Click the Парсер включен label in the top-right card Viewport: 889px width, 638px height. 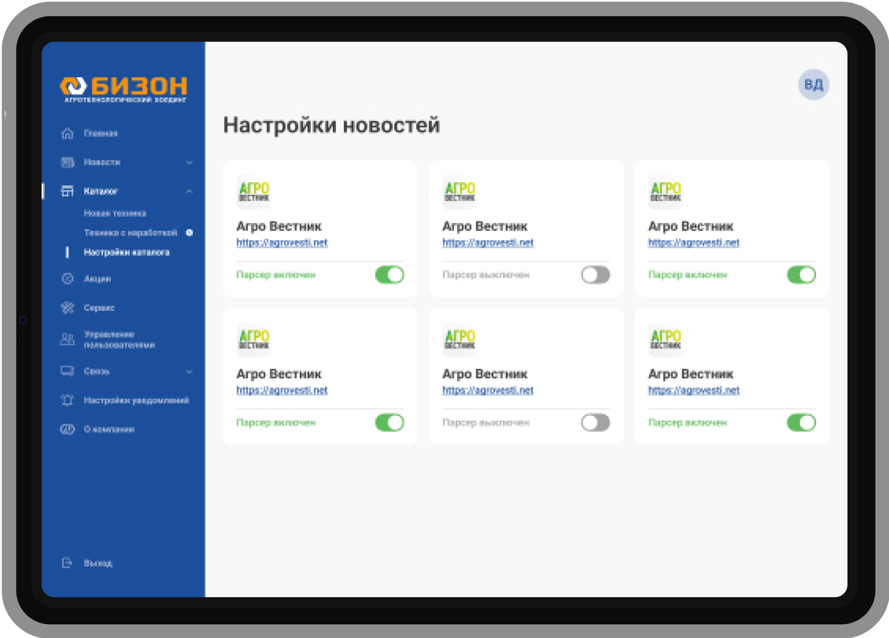pos(688,275)
